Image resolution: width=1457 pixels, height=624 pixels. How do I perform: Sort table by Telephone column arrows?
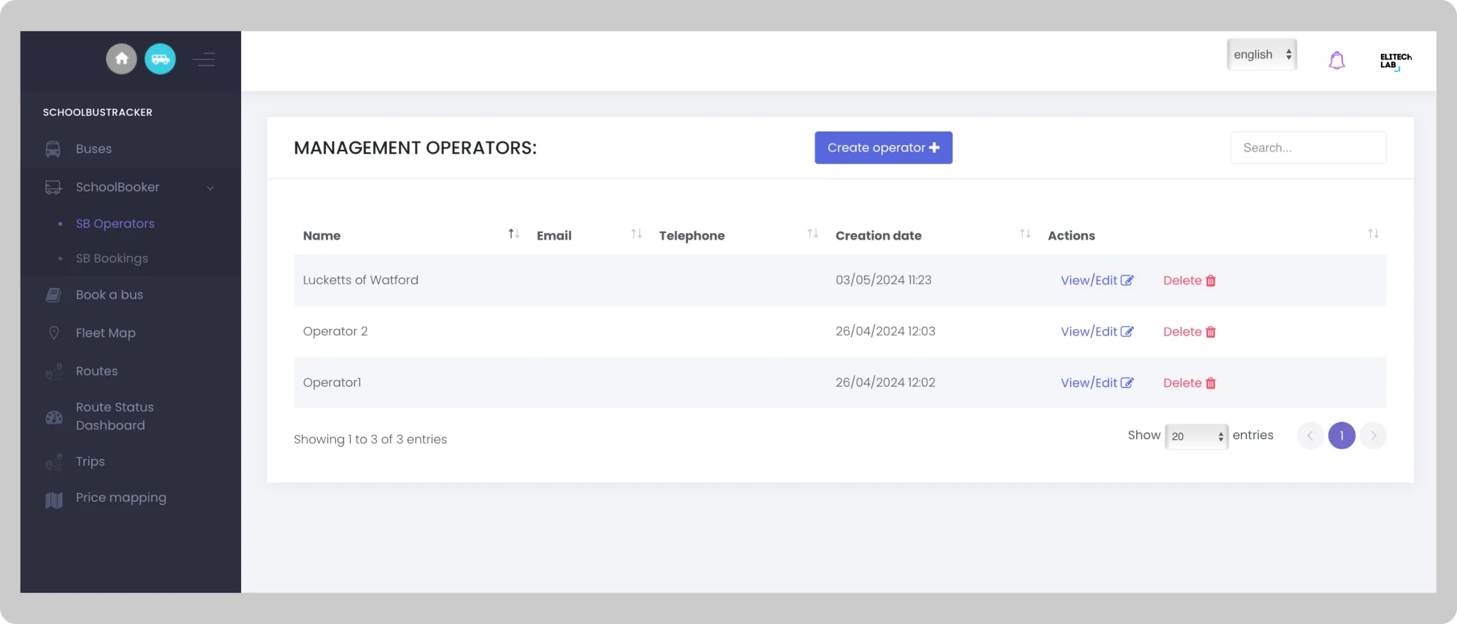click(812, 234)
